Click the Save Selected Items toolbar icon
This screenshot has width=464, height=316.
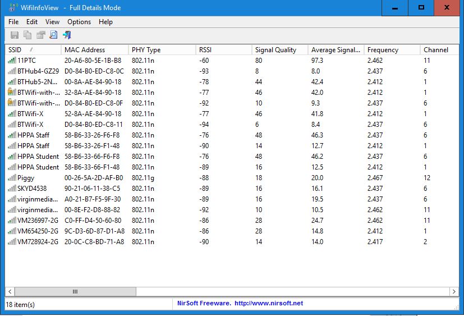(x=15, y=35)
